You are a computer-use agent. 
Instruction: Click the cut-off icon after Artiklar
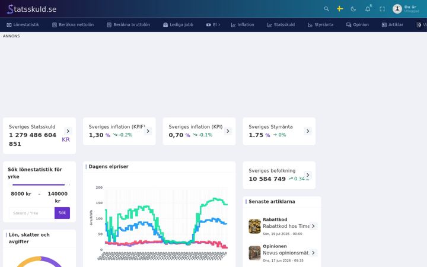point(419,25)
